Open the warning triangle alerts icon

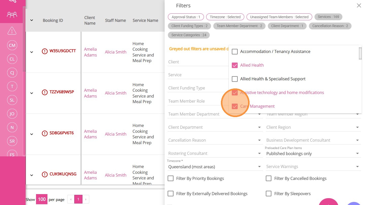(x=12, y=31)
